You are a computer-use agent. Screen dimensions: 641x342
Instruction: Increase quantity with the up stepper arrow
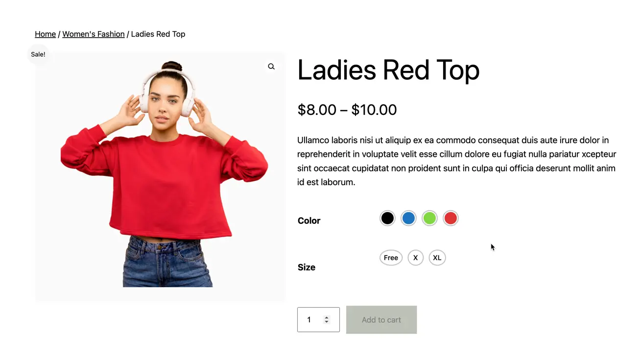[x=327, y=318]
